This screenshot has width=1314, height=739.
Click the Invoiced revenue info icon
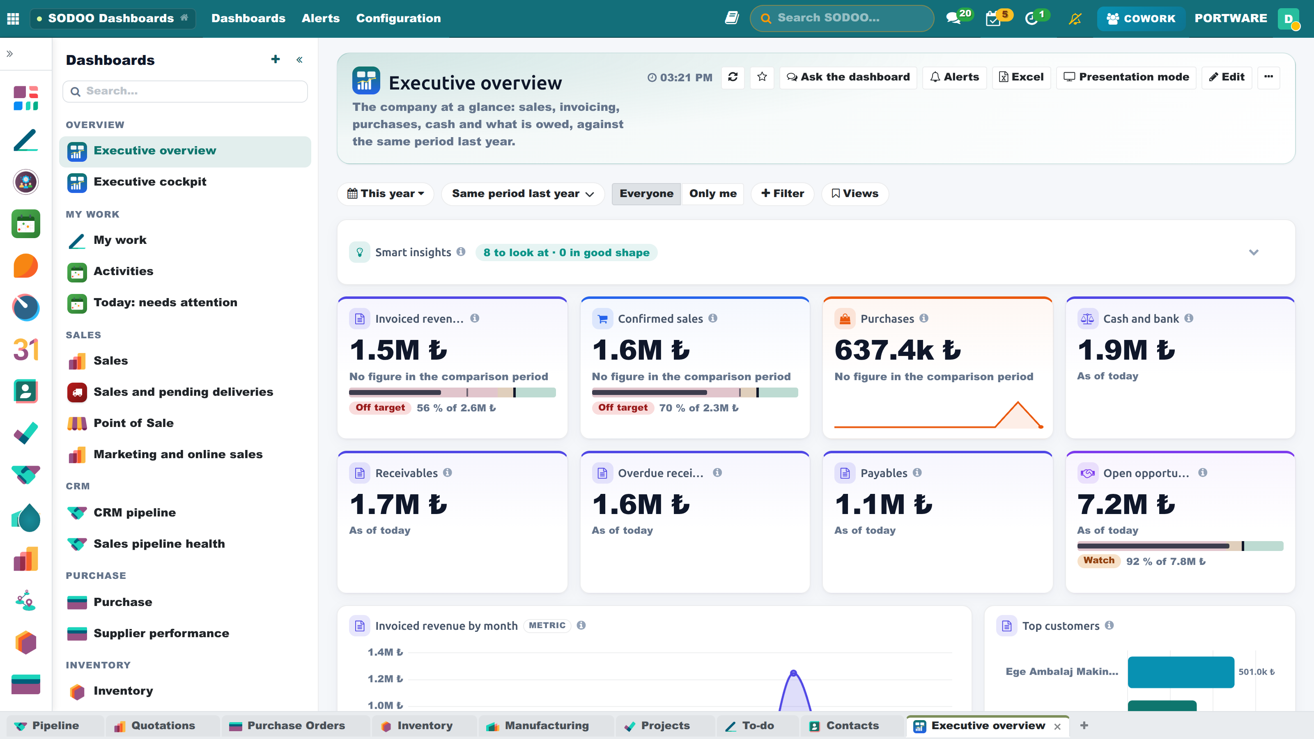[x=474, y=318]
